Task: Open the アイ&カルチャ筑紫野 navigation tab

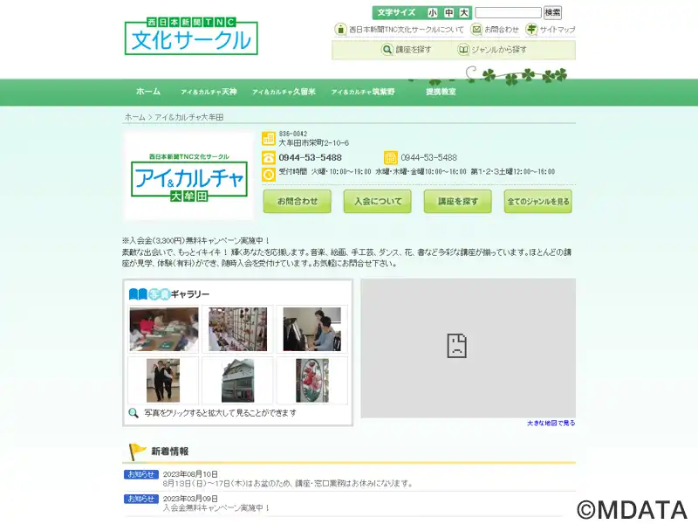Action: coord(363,92)
